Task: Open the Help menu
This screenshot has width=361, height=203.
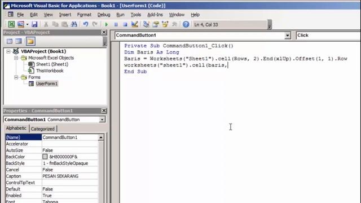Action: 195,15
